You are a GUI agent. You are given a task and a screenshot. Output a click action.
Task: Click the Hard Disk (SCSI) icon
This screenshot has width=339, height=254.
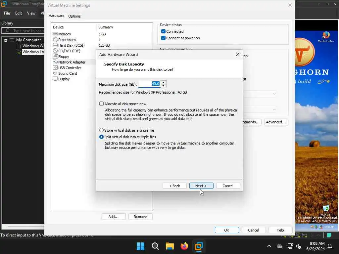55,45
